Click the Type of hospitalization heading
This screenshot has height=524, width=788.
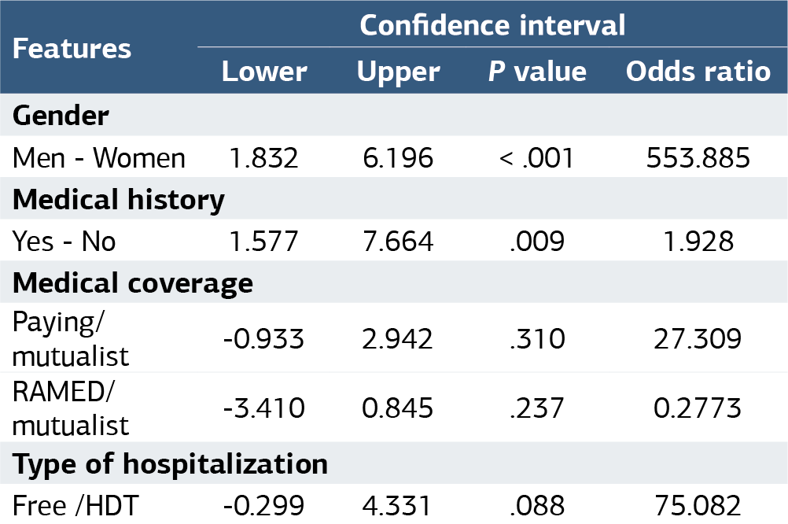point(170,463)
